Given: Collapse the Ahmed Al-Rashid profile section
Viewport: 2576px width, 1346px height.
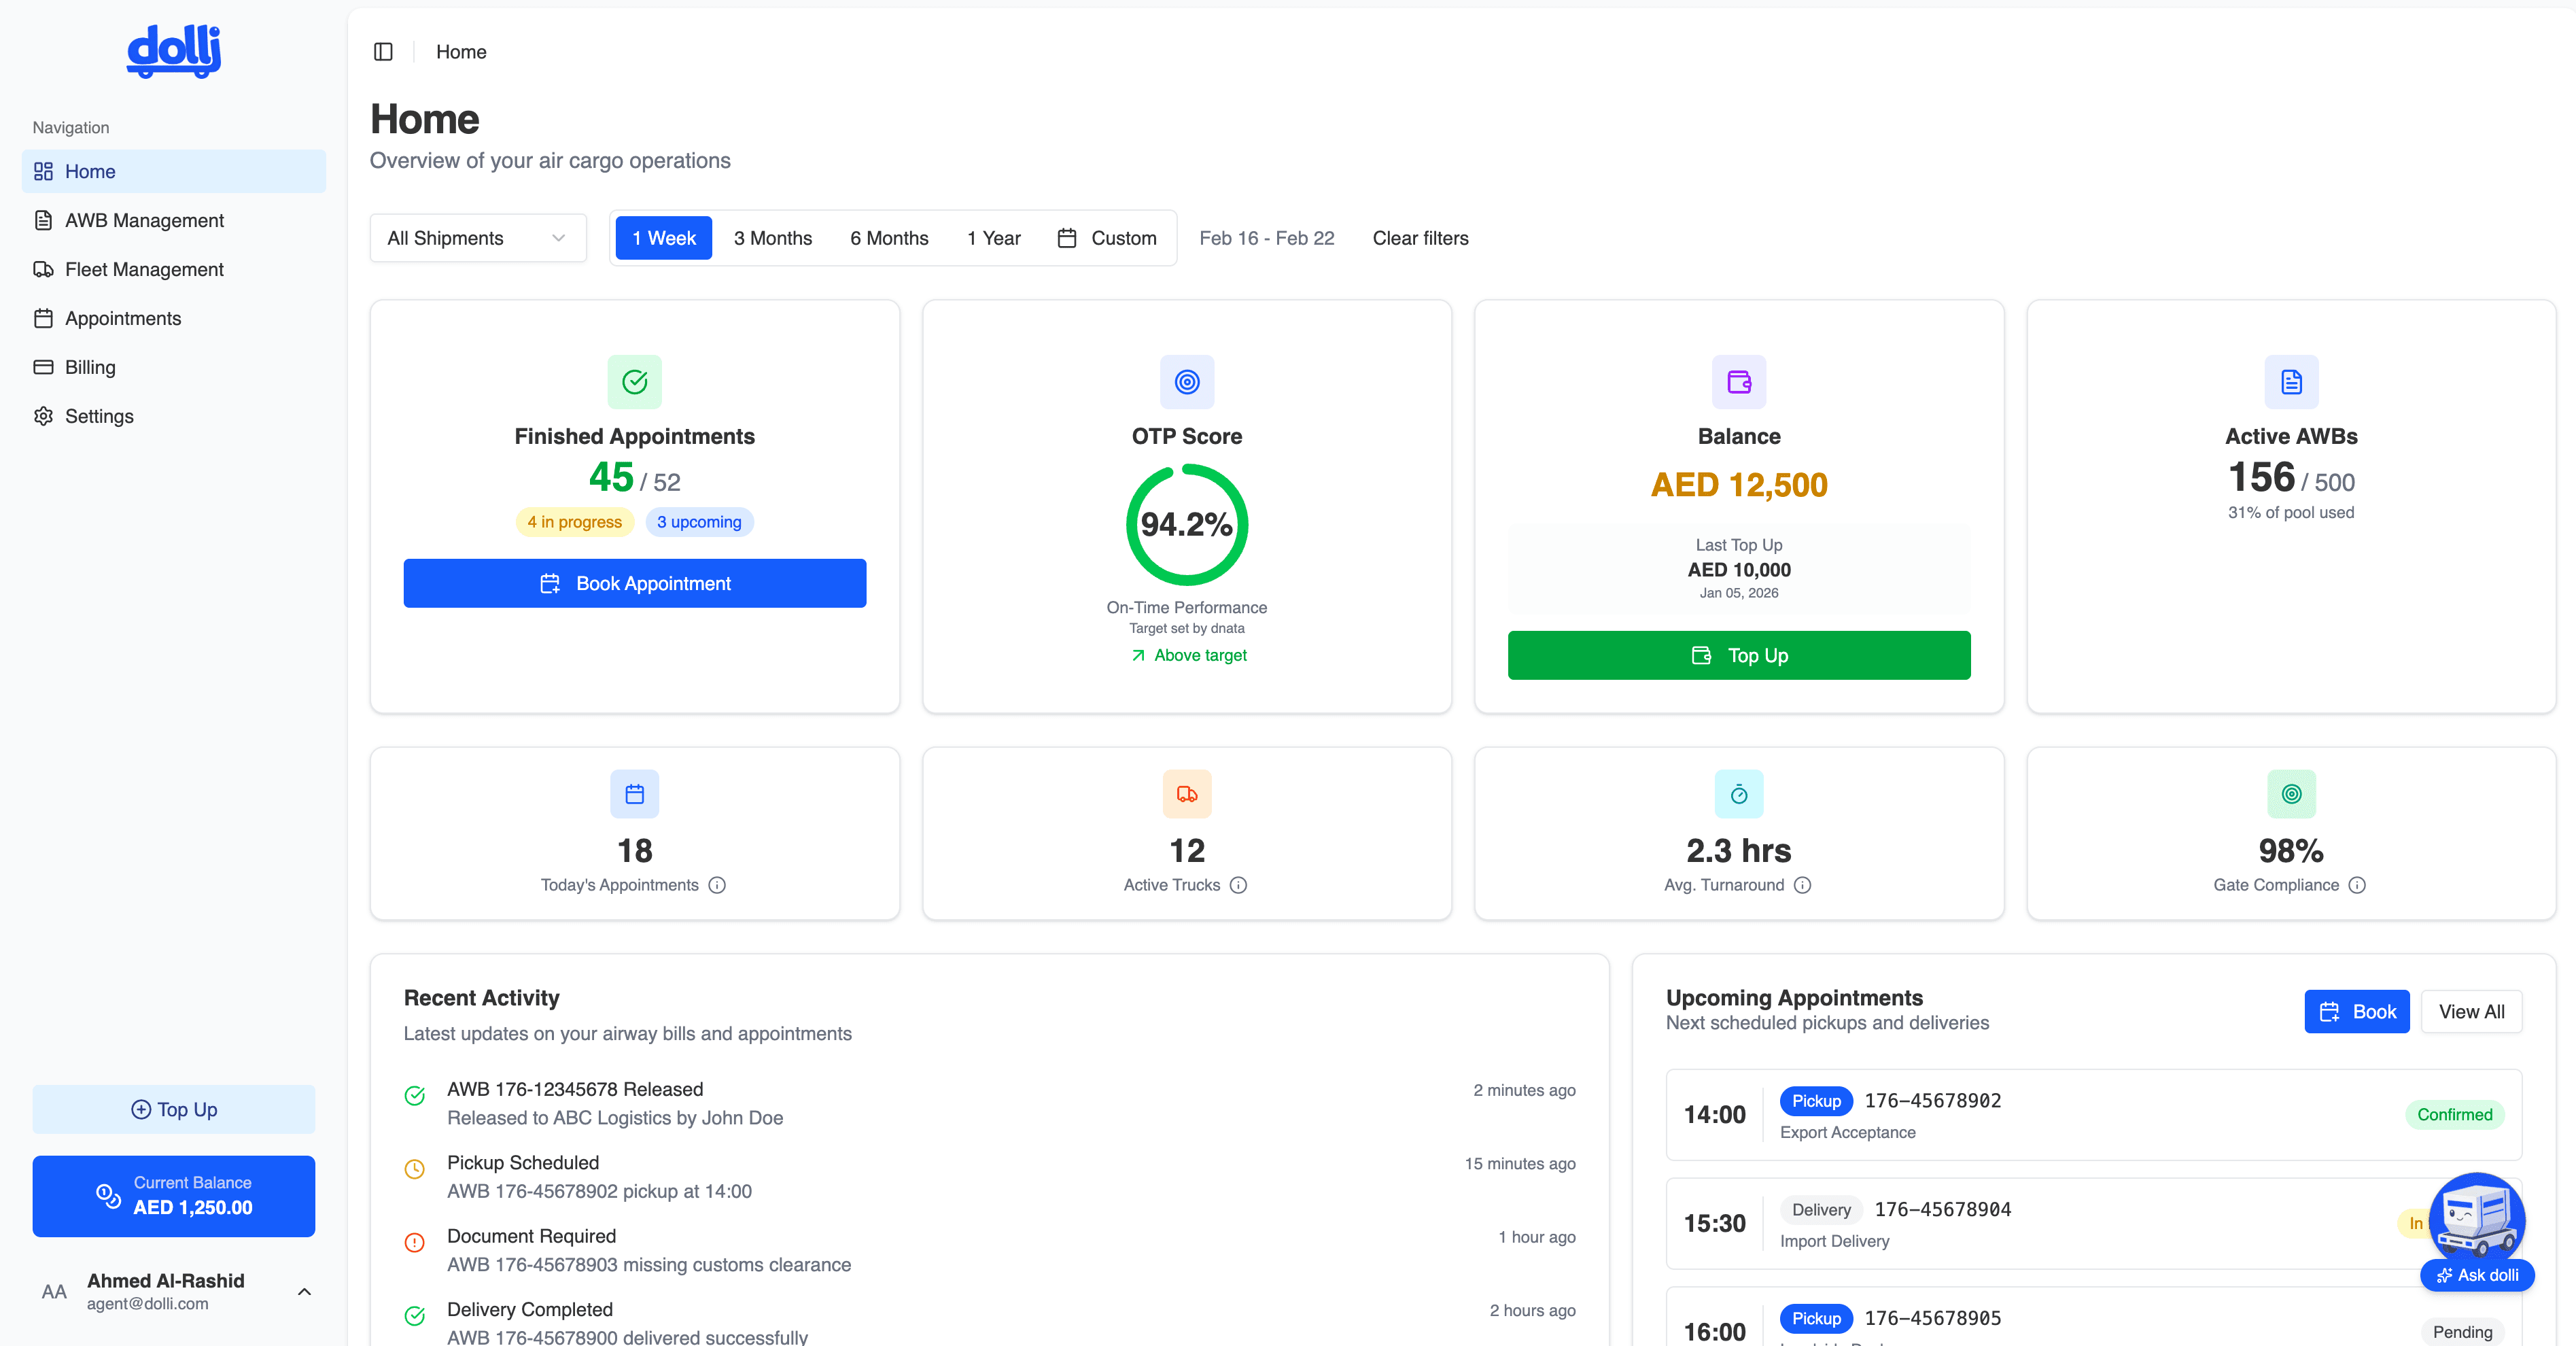Looking at the screenshot, I should coord(304,1291).
